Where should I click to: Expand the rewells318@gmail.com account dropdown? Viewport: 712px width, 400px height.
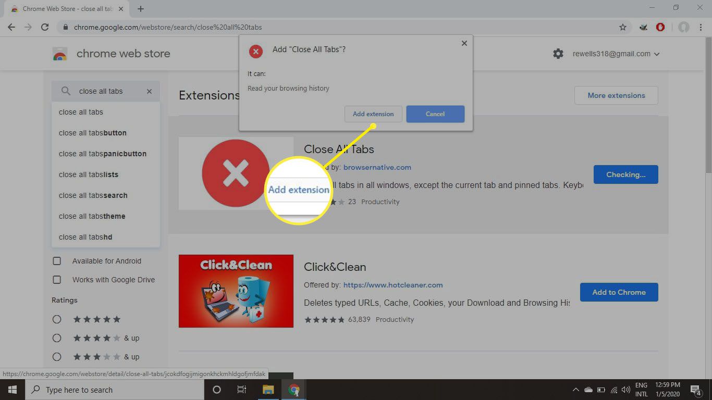coord(616,54)
